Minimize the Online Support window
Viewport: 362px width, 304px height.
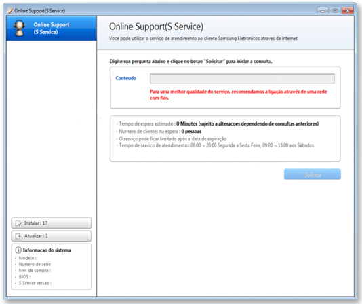323,11
